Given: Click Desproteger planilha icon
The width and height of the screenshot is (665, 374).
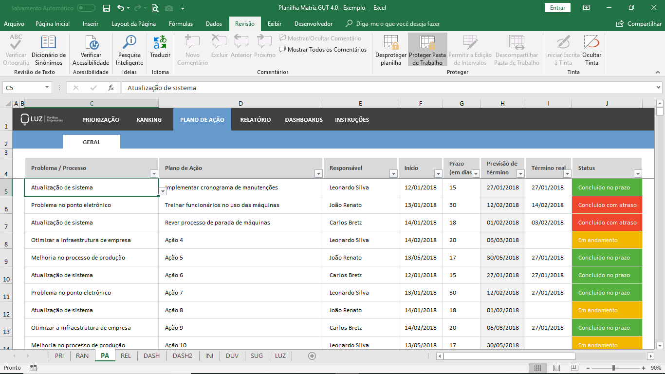Looking at the screenshot, I should [390, 43].
